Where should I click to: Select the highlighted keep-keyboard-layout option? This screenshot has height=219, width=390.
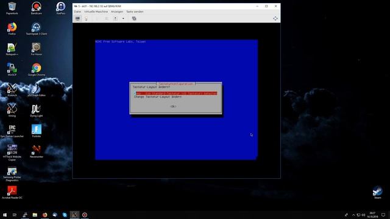[176, 93]
